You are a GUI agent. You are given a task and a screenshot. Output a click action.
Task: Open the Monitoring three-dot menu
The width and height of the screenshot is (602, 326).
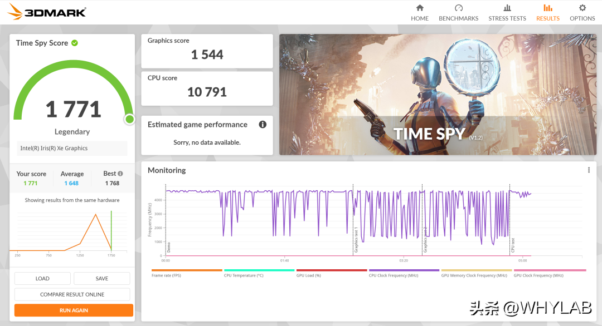pyautogui.click(x=589, y=170)
